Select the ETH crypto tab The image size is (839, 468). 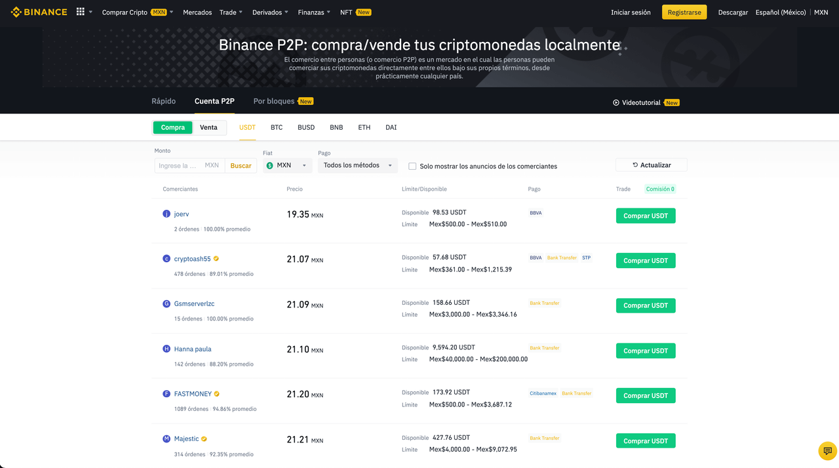[364, 127]
